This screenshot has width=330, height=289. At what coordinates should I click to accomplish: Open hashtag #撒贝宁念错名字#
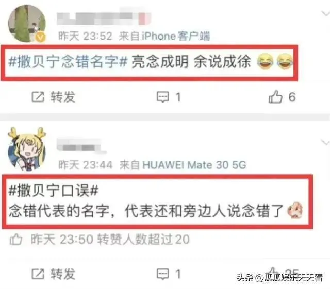(x=68, y=62)
